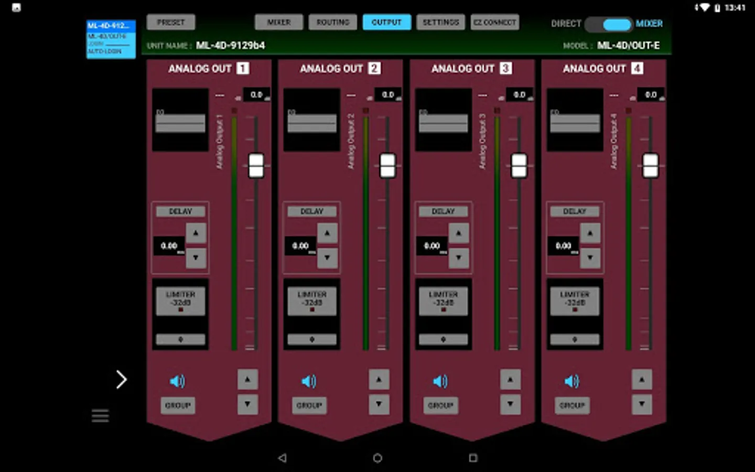
Task: Click the Analog Out 2 fader knob
Action: tap(387, 166)
